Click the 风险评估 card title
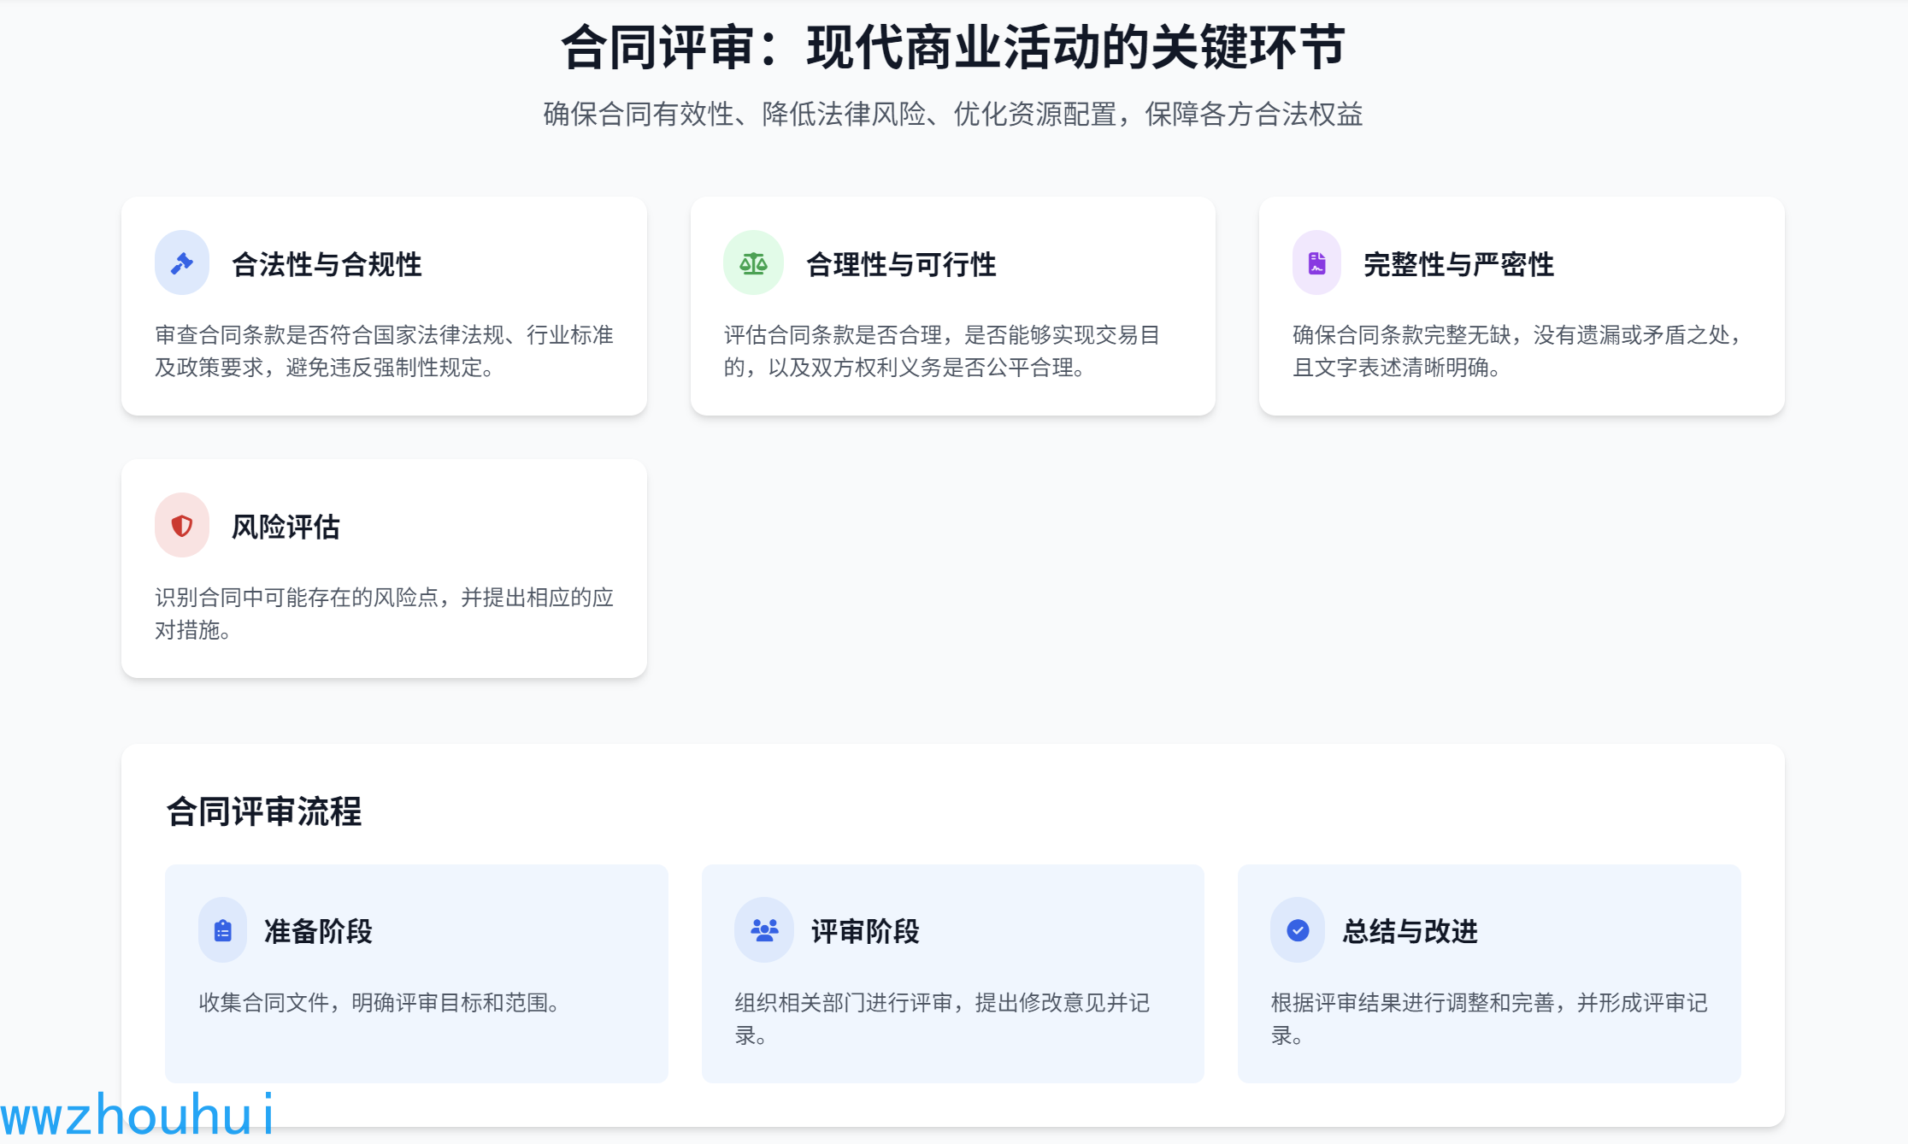The width and height of the screenshot is (1908, 1144). coord(286,527)
